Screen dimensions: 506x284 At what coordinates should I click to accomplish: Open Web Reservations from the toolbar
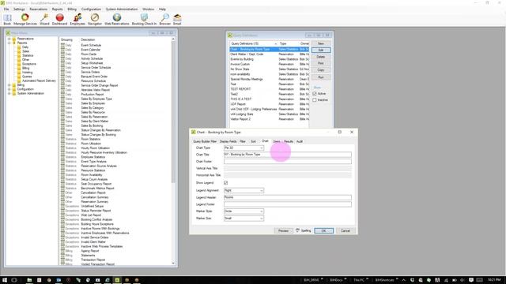click(116, 19)
